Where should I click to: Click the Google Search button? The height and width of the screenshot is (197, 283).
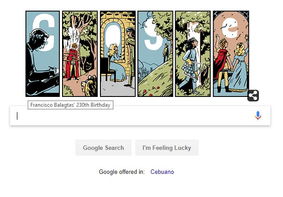[104, 148]
